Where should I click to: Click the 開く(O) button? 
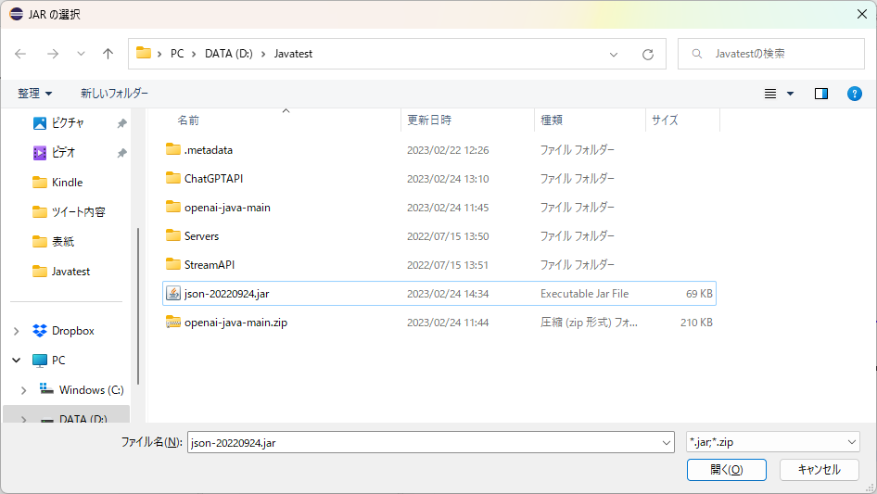(x=726, y=470)
